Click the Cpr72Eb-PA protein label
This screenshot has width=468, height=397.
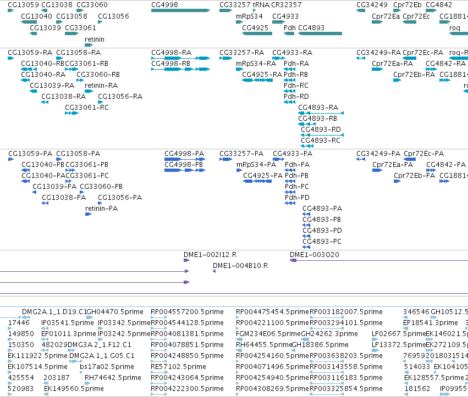point(414,176)
